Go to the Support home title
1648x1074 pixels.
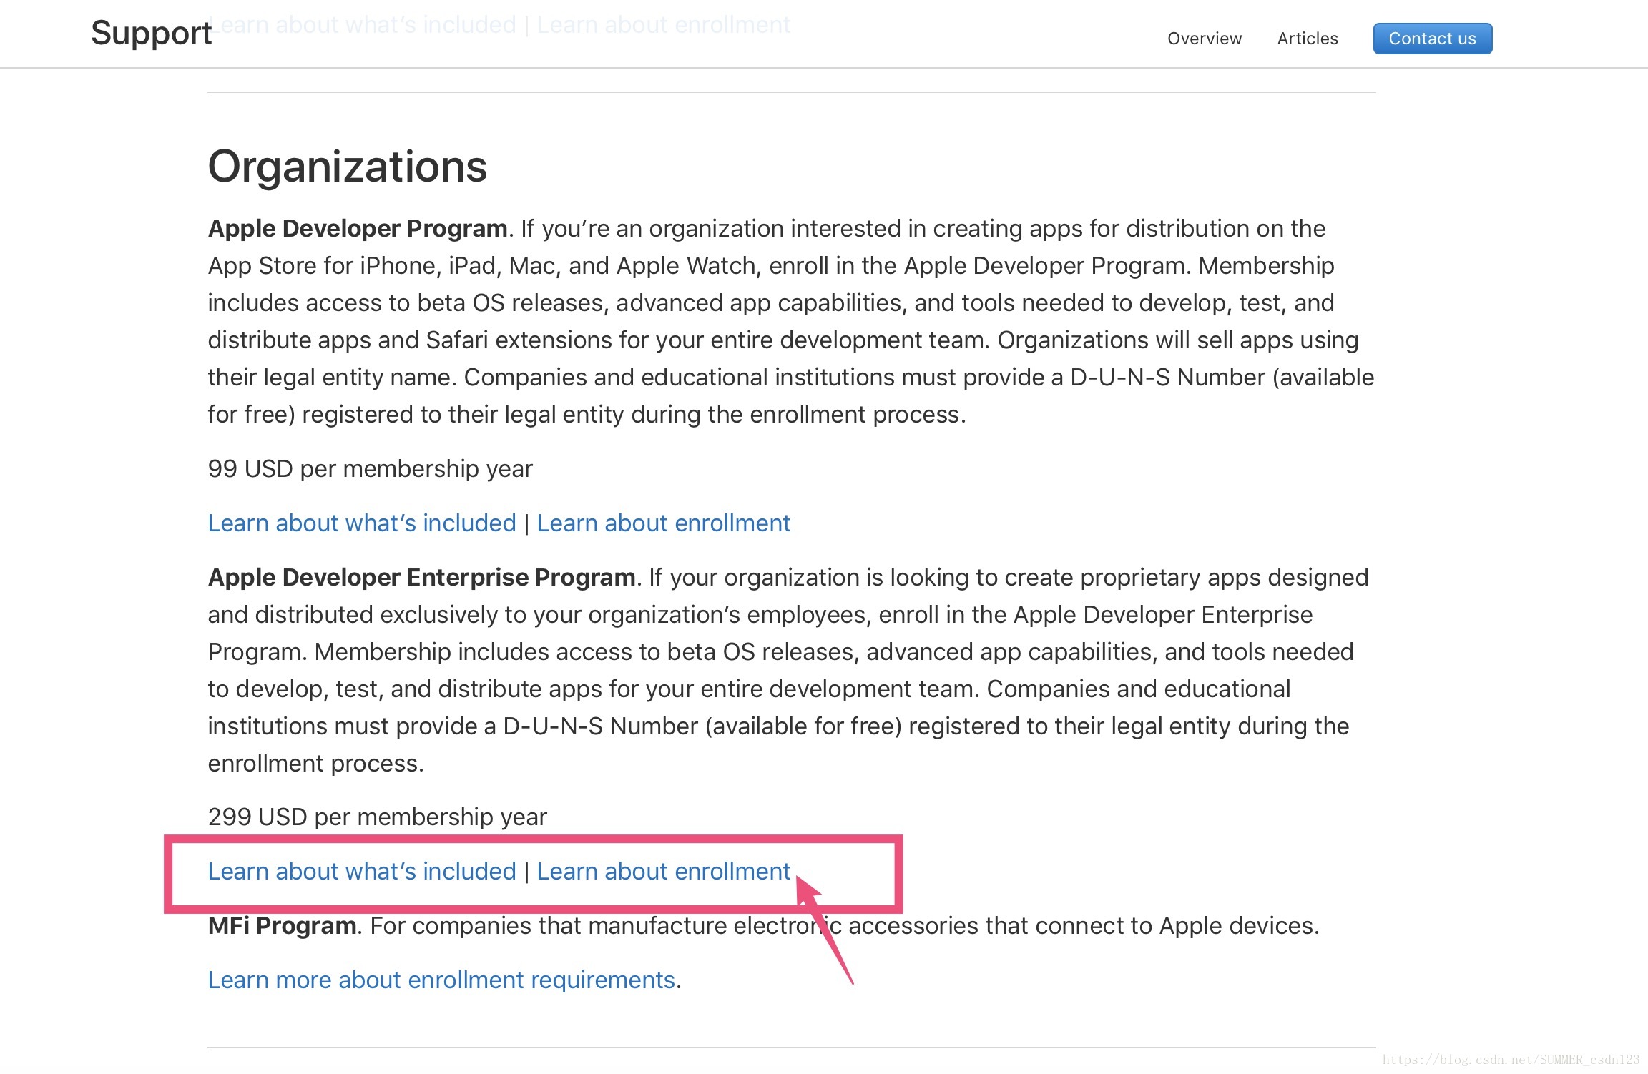pyautogui.click(x=152, y=34)
